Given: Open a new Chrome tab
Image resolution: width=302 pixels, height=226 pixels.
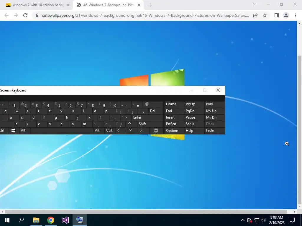Looking at the screenshot, I should coord(150,5).
